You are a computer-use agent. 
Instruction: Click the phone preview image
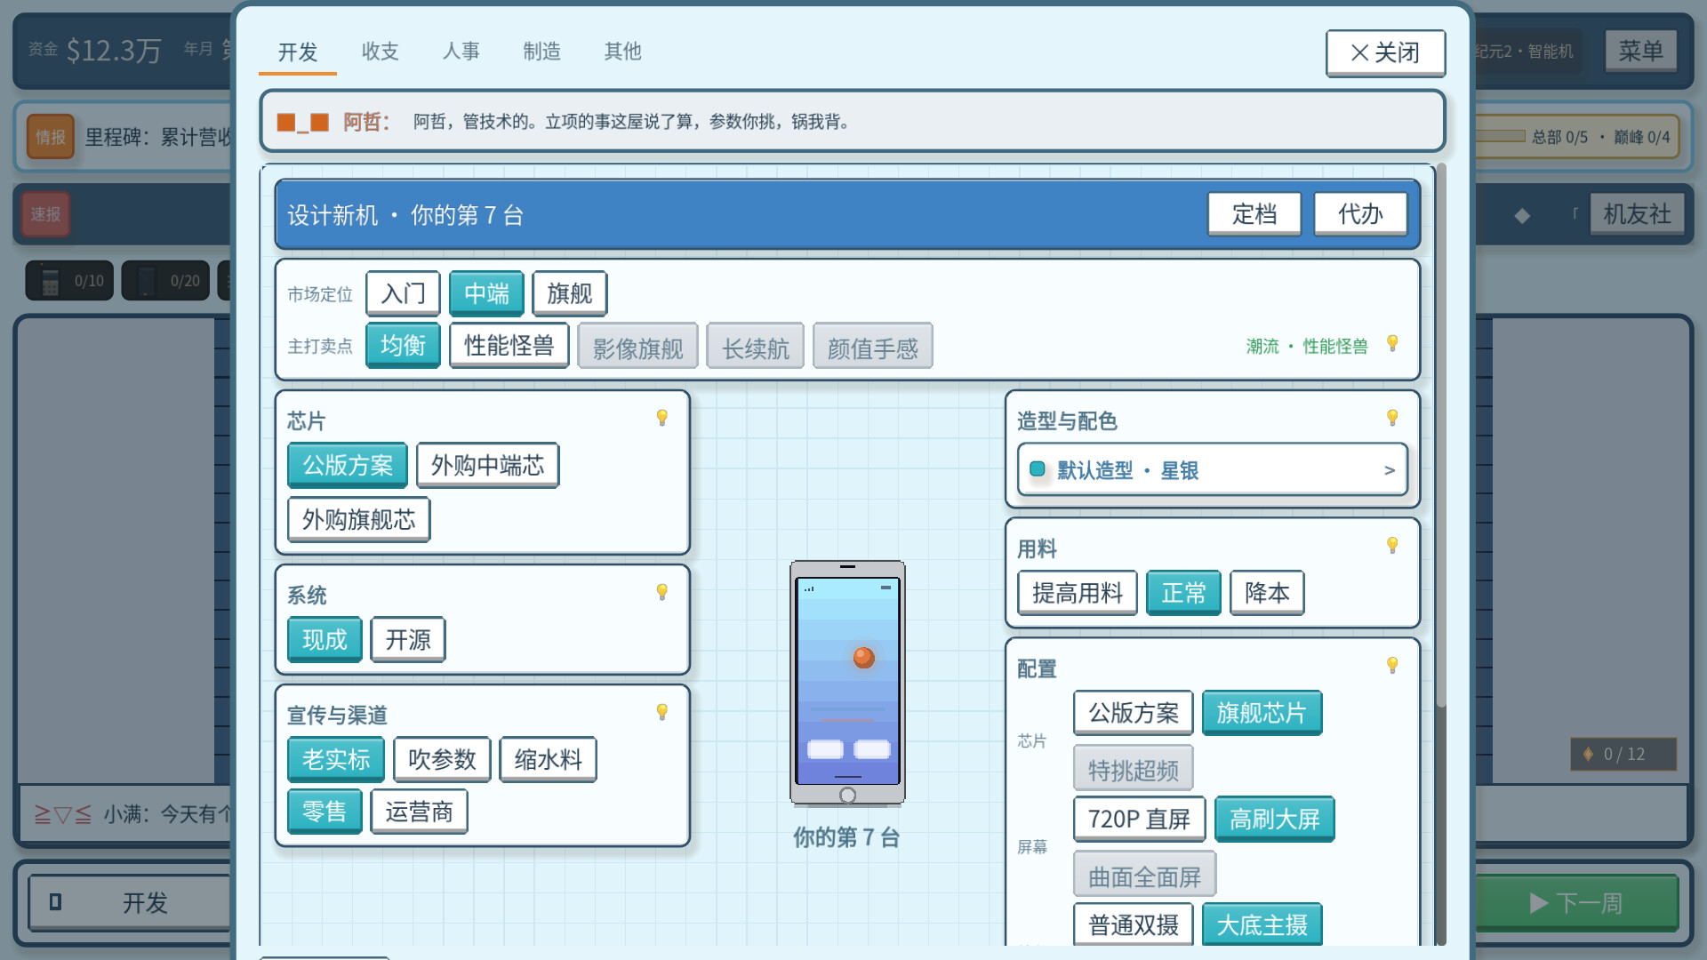click(847, 683)
